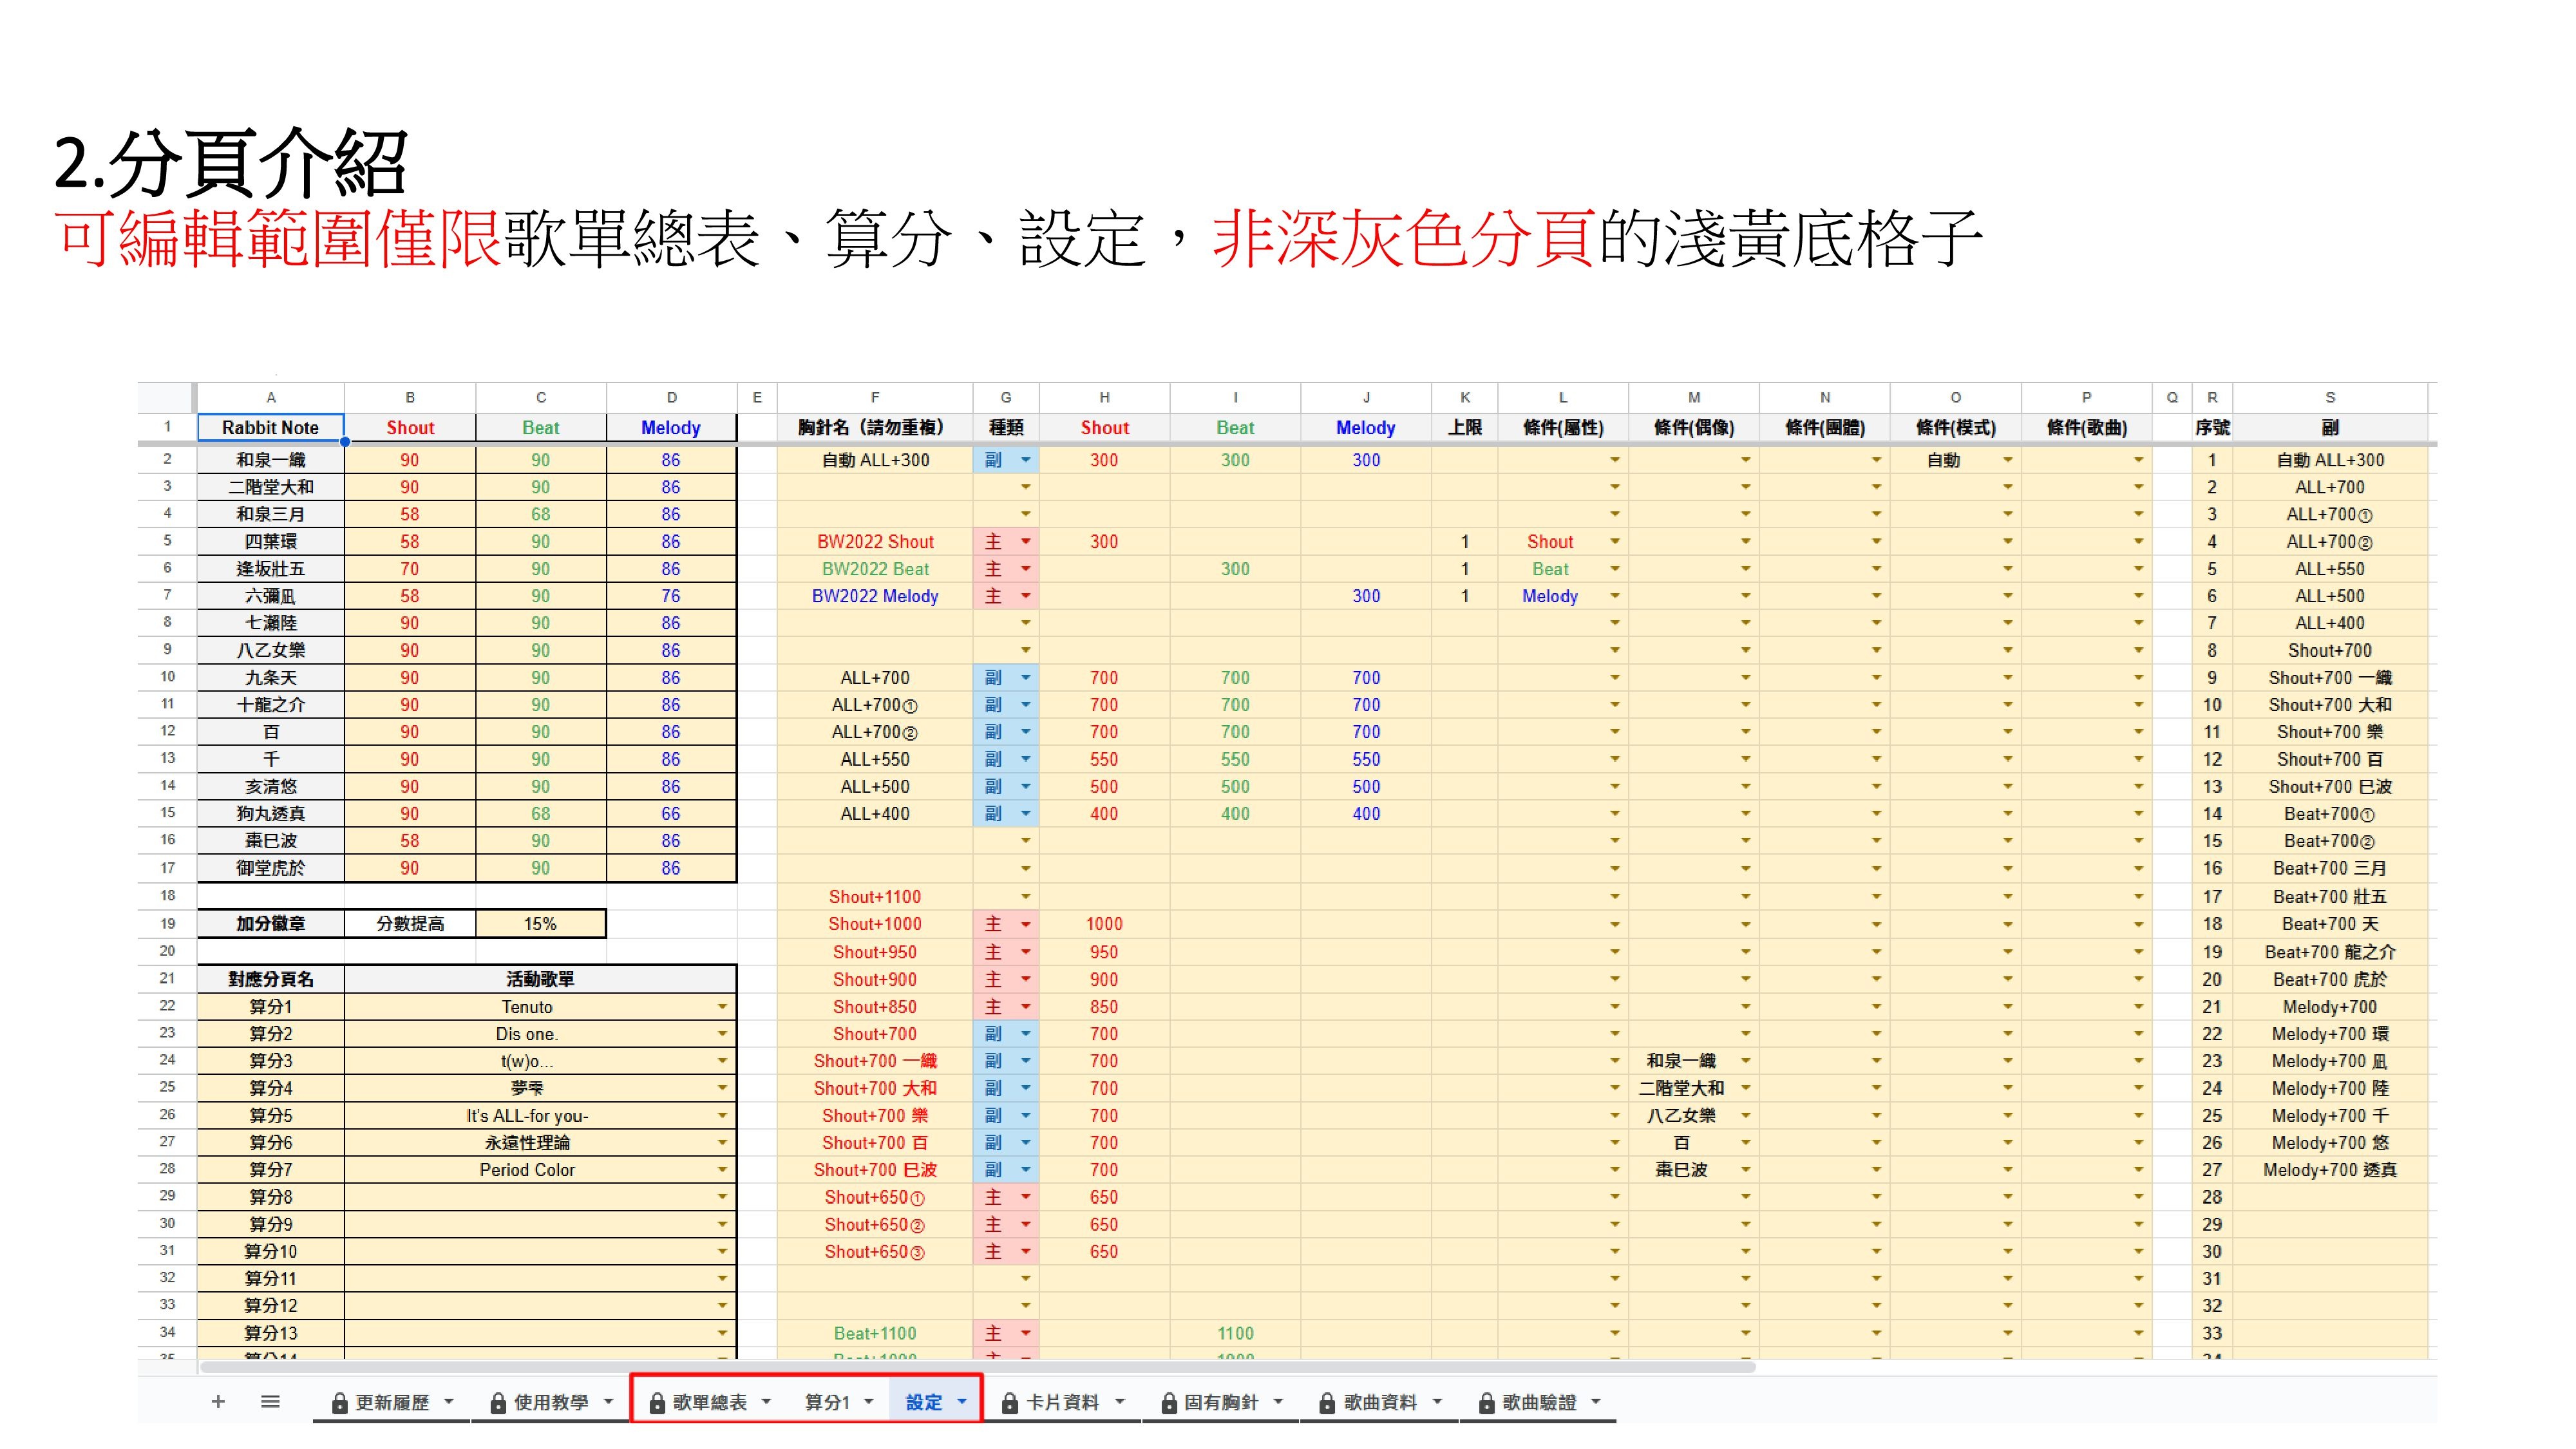Click the 76 Melody value for 六彌凪

[x=670, y=596]
